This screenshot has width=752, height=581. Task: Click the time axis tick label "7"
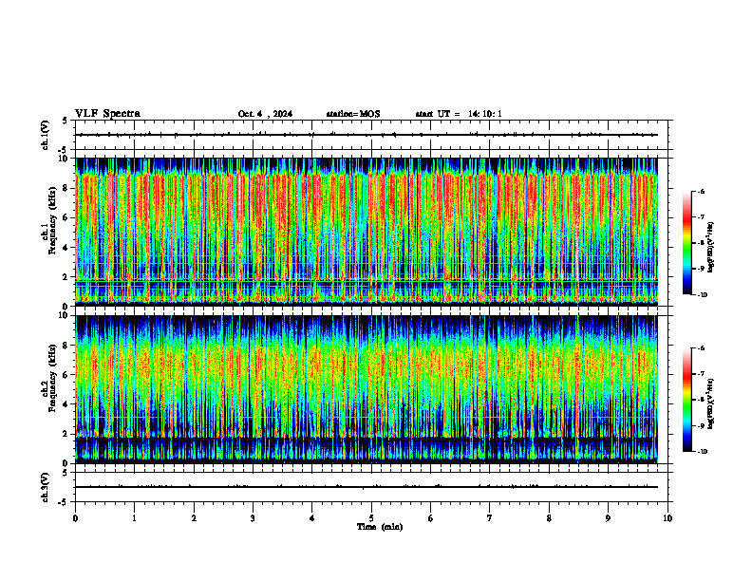490,518
